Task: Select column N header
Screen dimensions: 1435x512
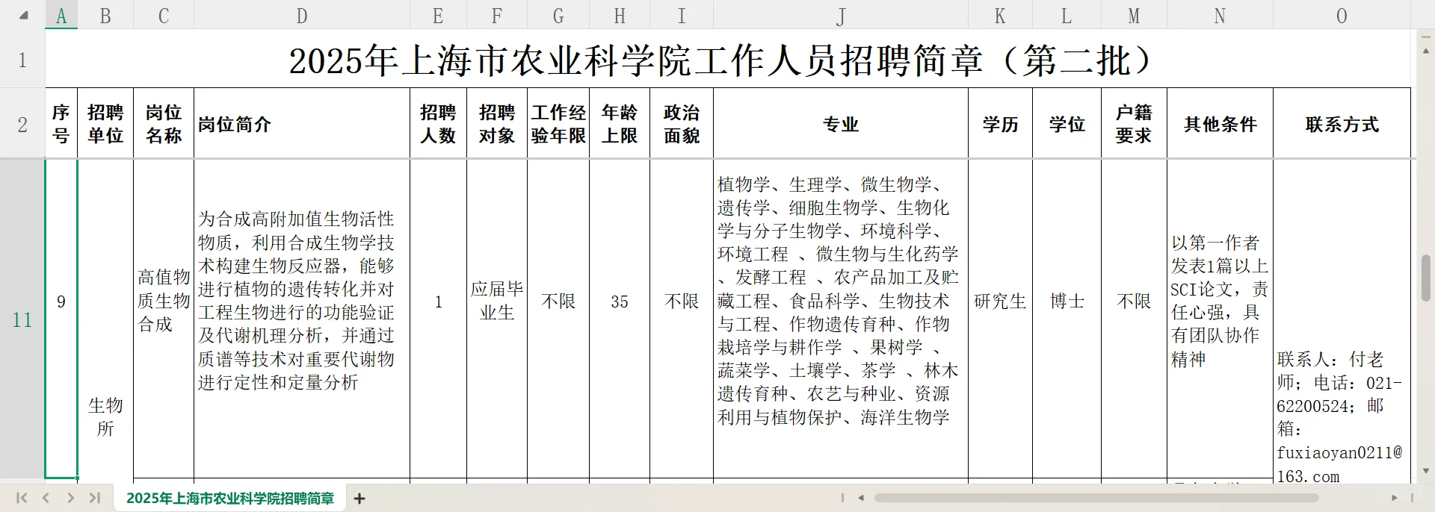Action: pyautogui.click(x=1220, y=16)
